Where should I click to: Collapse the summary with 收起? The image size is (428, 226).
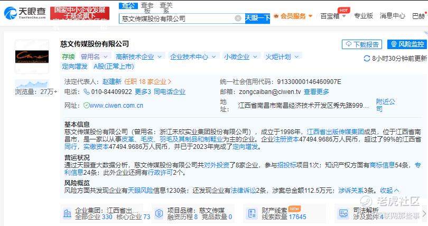click(389, 191)
